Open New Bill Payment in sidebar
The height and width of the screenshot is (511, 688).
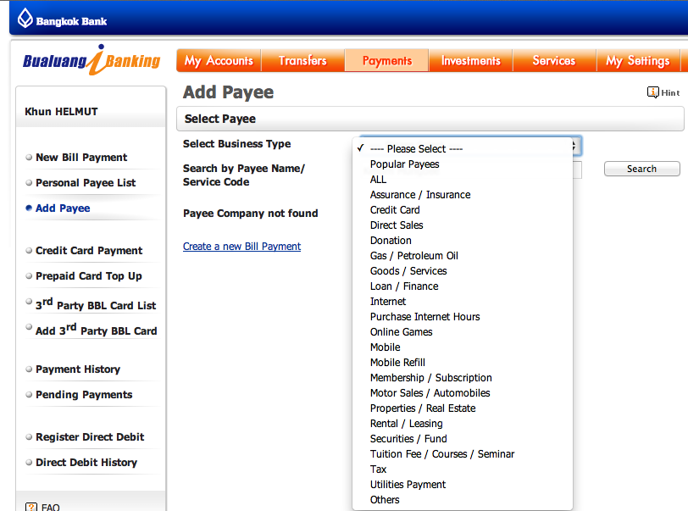(81, 157)
